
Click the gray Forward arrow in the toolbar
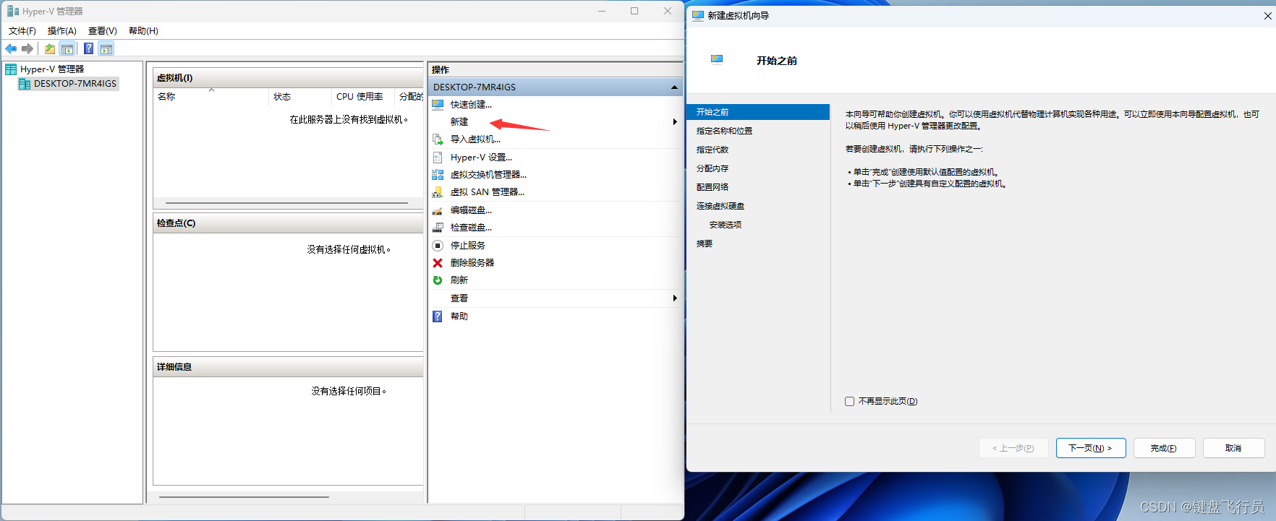[x=27, y=48]
